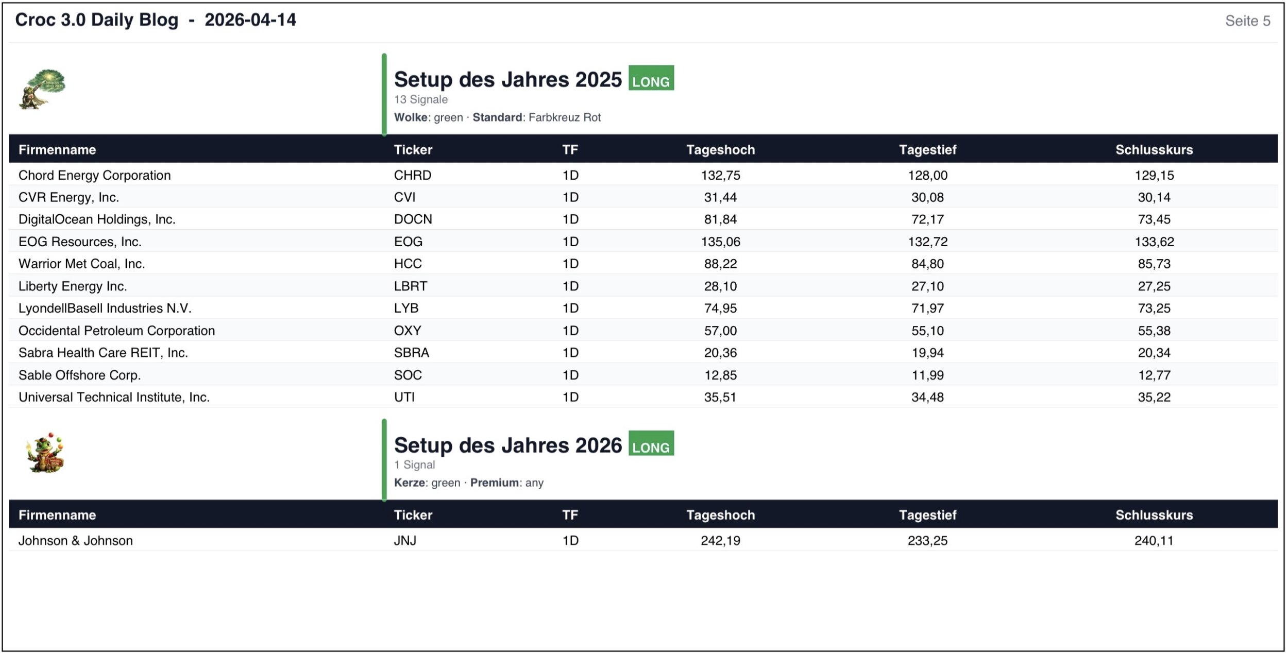Screen dimensions: 1288x653
Task: Click the DOCN ticker cell
Action: 413,219
